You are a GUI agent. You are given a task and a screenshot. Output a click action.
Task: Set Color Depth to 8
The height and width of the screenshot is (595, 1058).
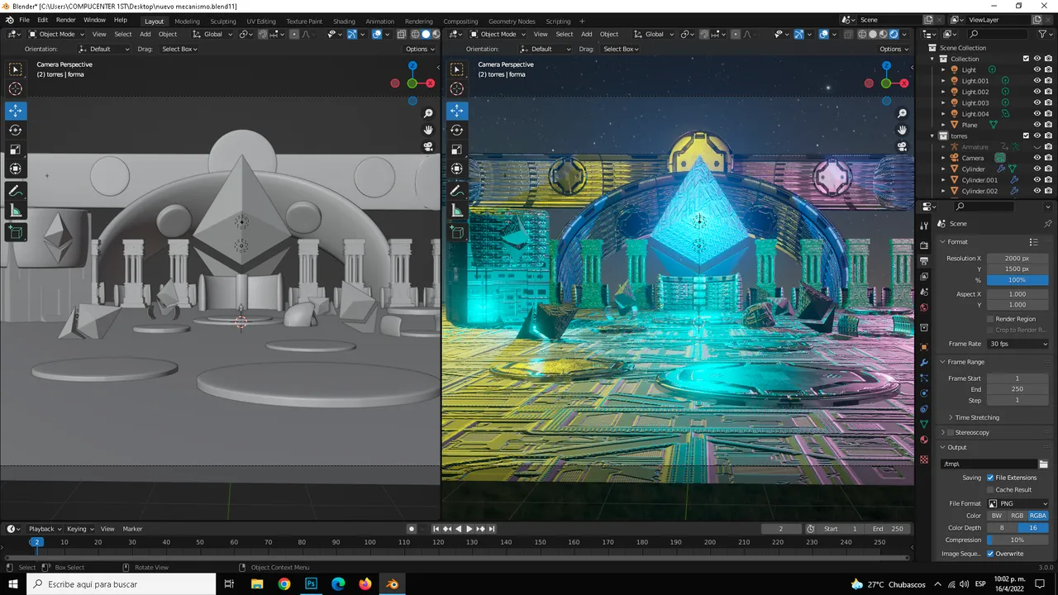[x=1002, y=527]
